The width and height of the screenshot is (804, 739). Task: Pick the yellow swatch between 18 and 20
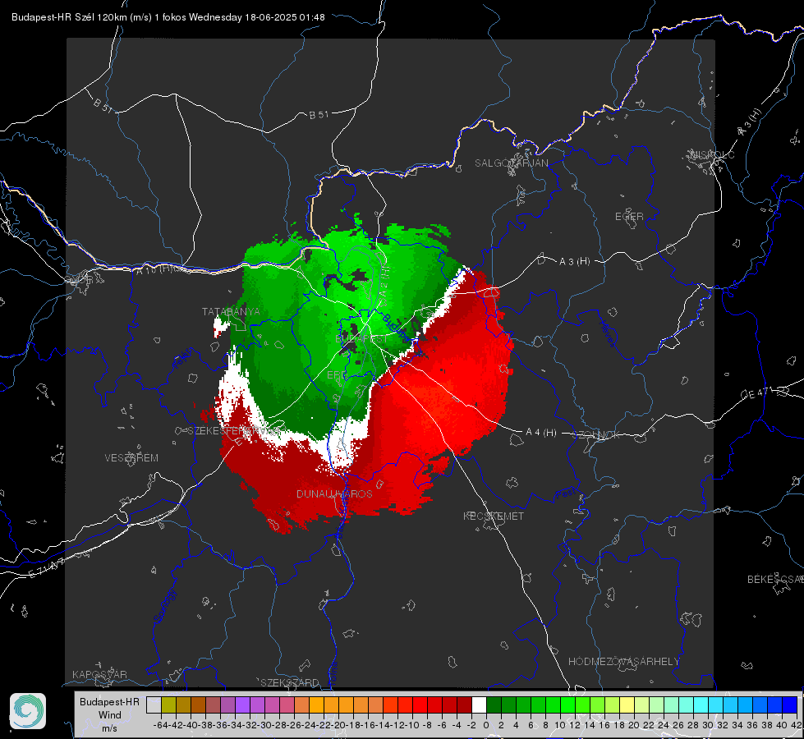[x=627, y=705]
